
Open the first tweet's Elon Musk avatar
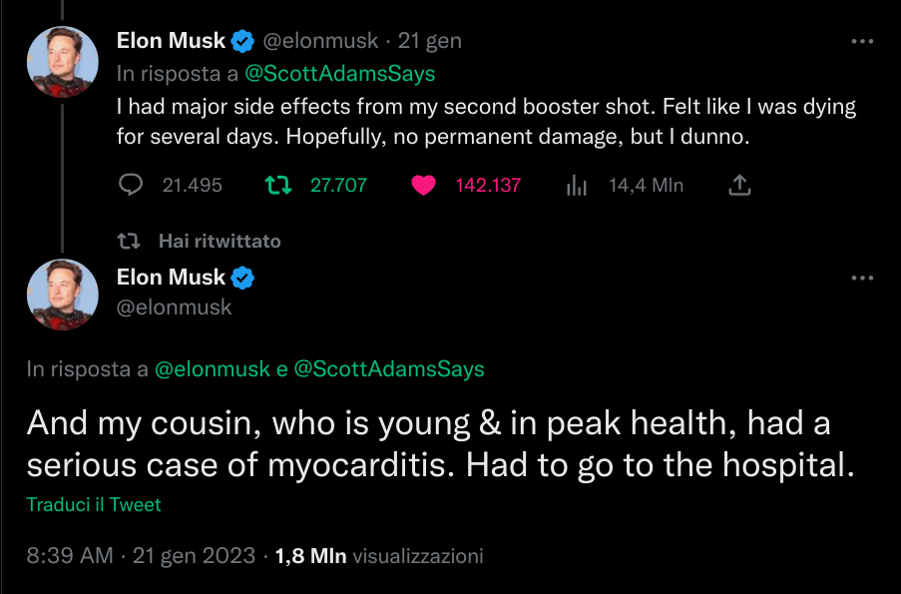pos(62,62)
